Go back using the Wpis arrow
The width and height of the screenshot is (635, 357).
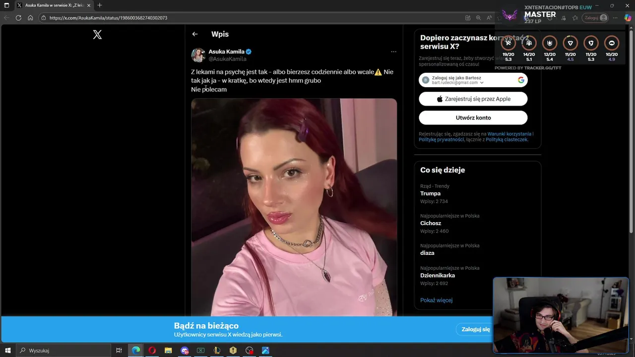(195, 34)
